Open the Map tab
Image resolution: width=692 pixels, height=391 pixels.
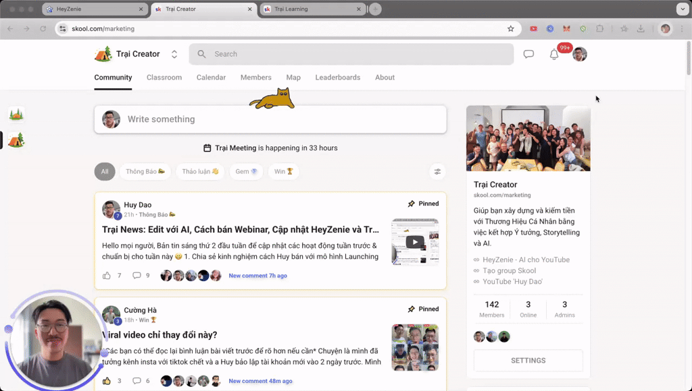(x=293, y=78)
